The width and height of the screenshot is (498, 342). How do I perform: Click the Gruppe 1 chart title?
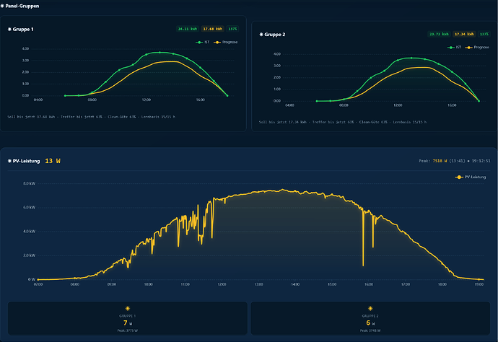coord(23,29)
